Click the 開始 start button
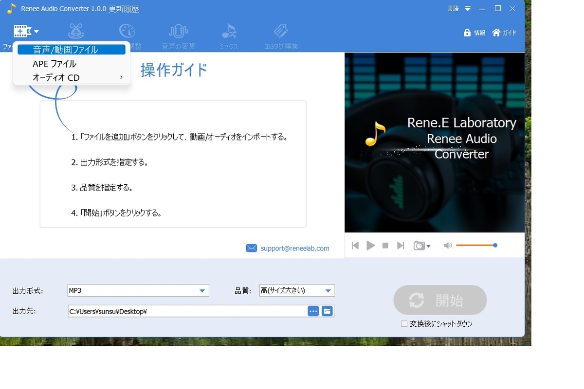Viewport: 584px width, 389px height. tap(440, 300)
